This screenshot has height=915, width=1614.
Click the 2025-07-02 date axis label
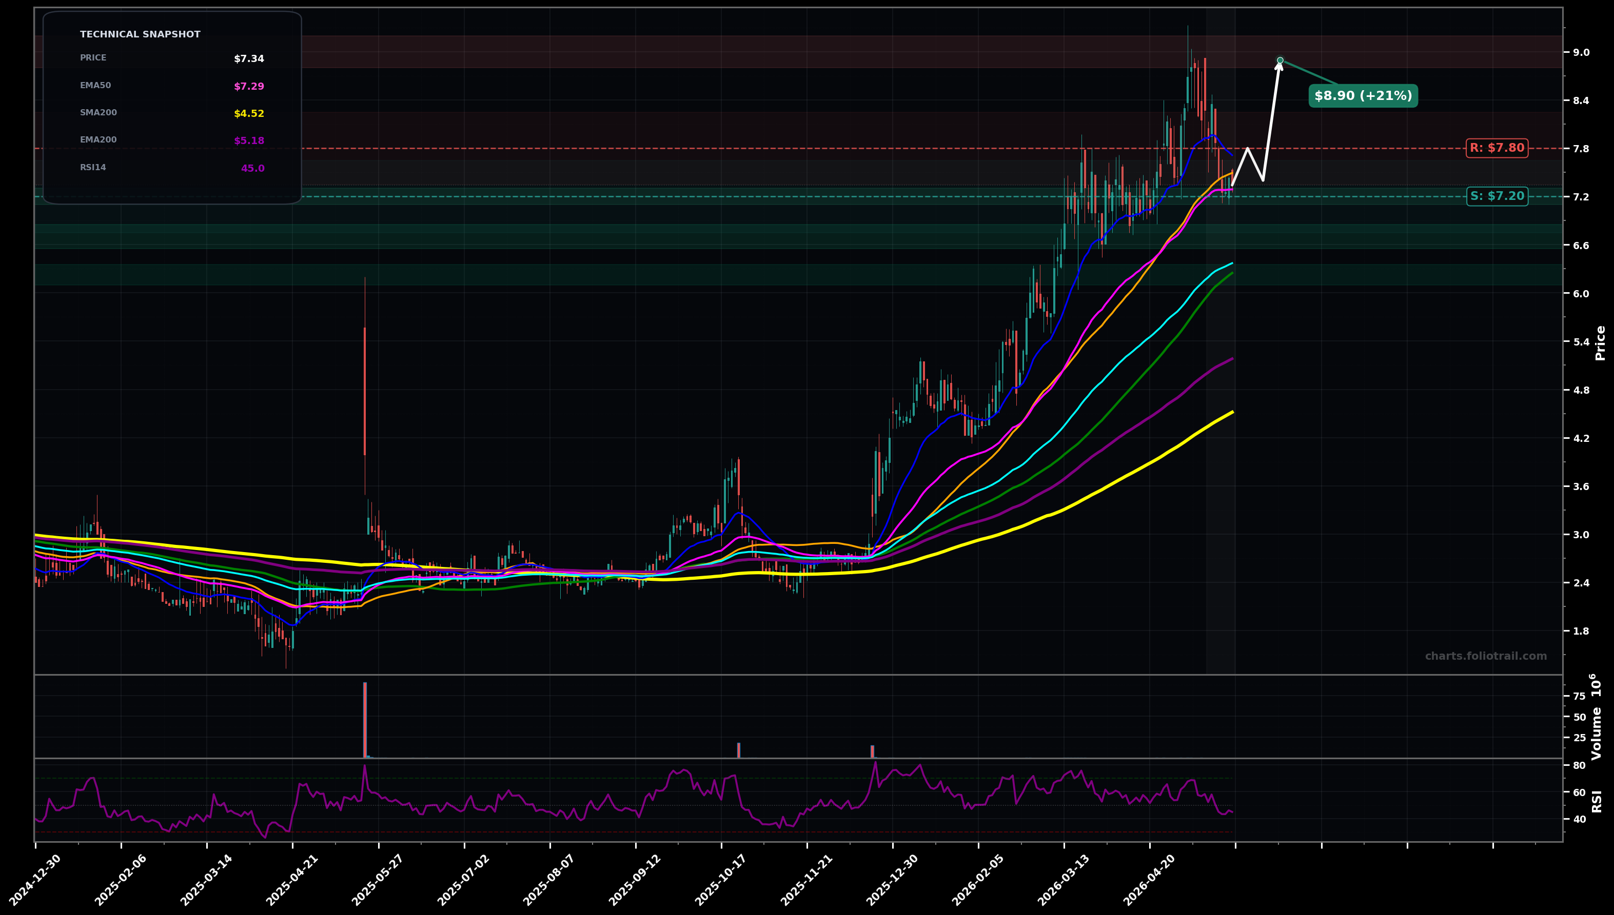464,880
